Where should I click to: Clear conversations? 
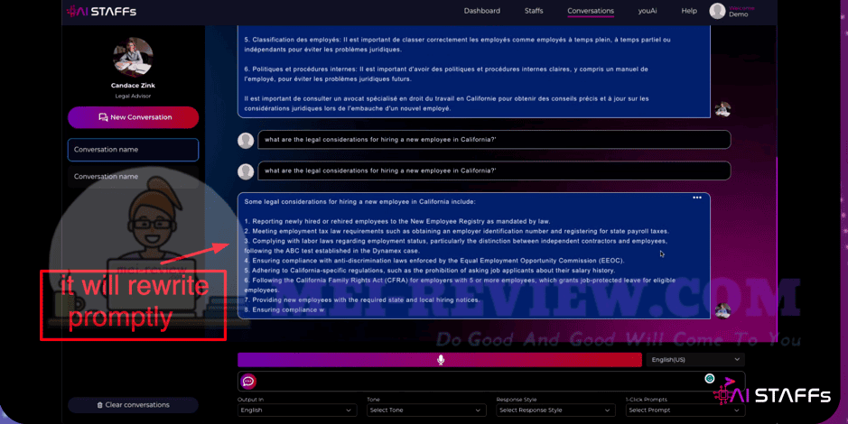click(x=133, y=404)
